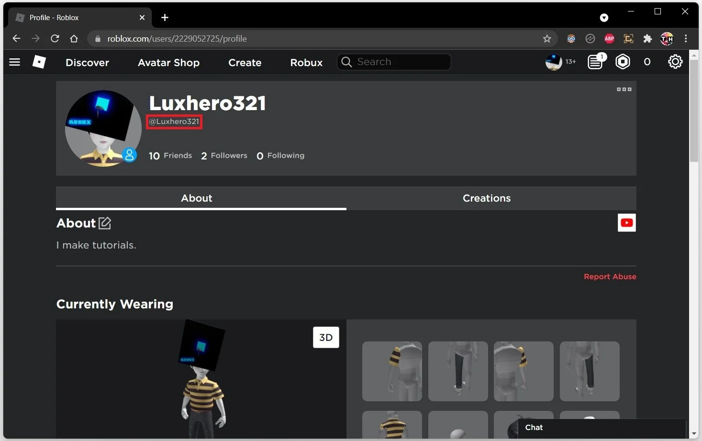The width and height of the screenshot is (702, 441).
Task: Click the screenshot capture extension icon
Action: (628, 39)
